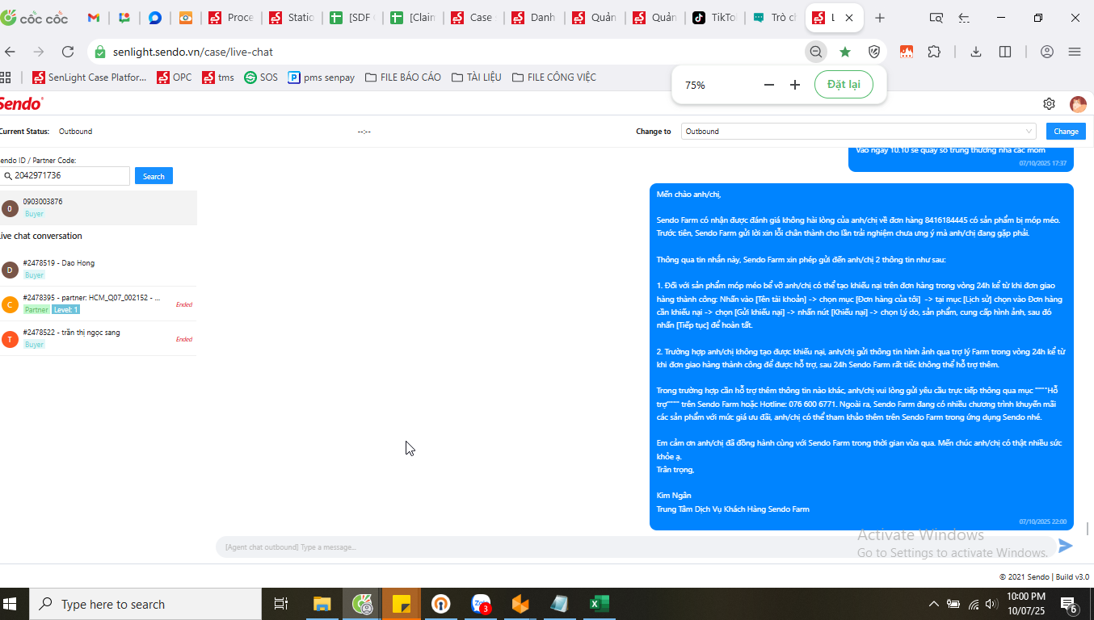
Task: Open the browser profile account icon
Action: coord(1047,52)
